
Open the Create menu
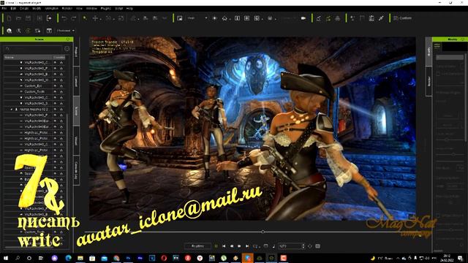pos(24,9)
